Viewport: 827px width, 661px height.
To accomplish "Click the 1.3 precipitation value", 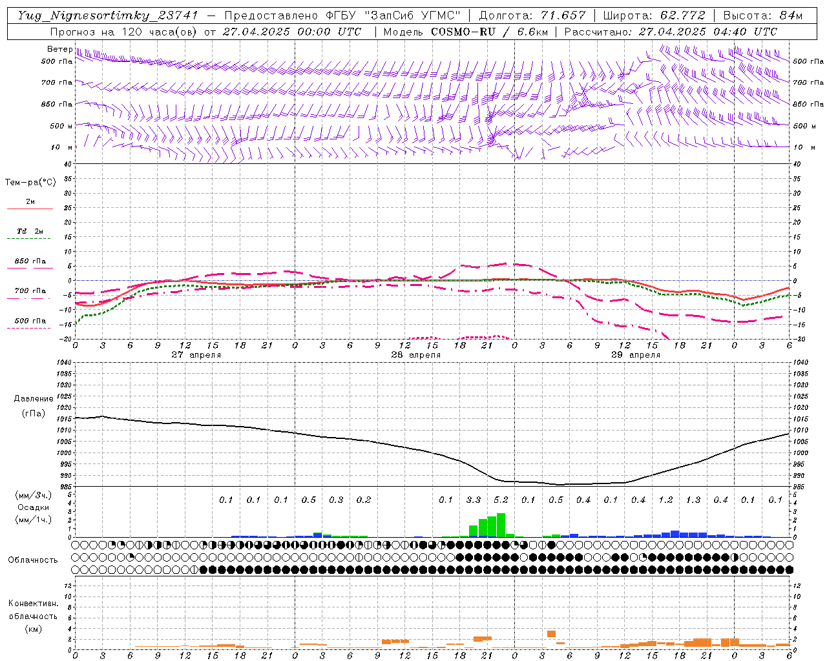I will pyautogui.click(x=693, y=500).
